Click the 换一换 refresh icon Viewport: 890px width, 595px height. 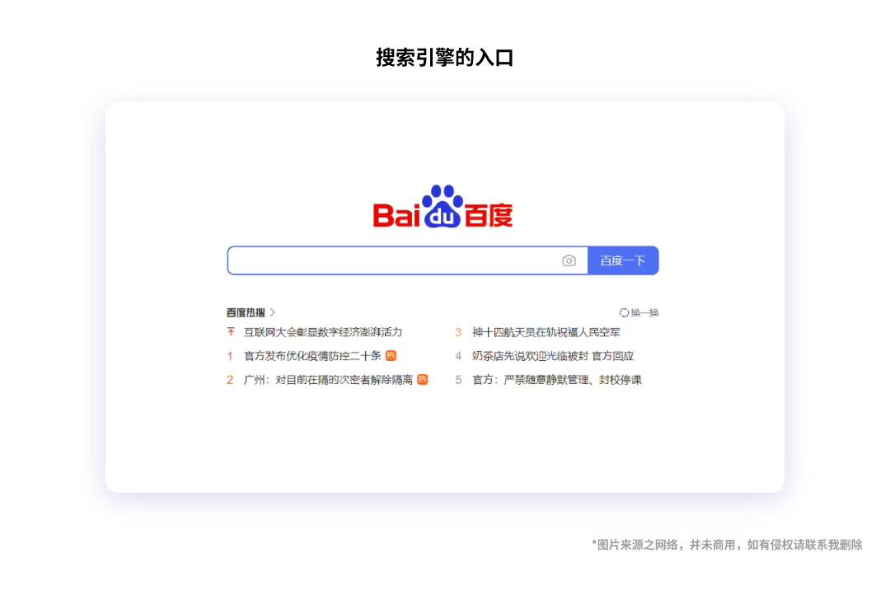[x=624, y=313]
